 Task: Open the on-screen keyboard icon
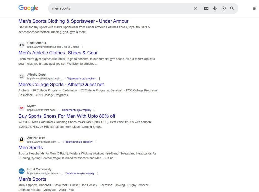coord(206,8)
